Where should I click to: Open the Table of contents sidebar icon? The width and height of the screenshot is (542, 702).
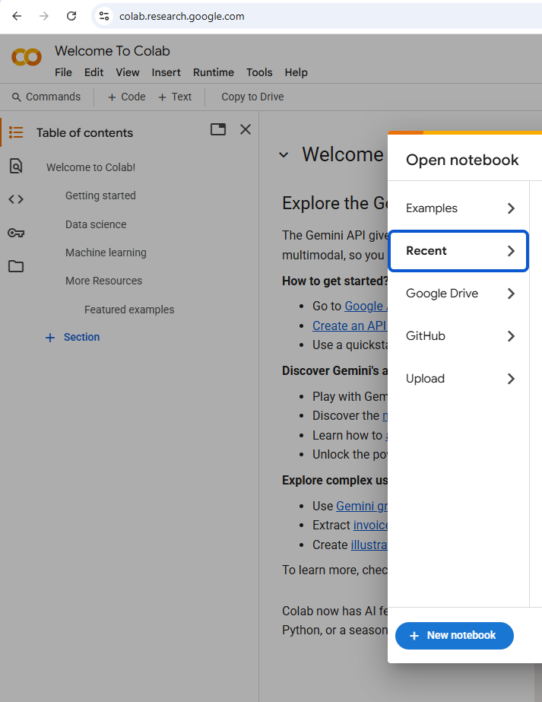pos(16,132)
